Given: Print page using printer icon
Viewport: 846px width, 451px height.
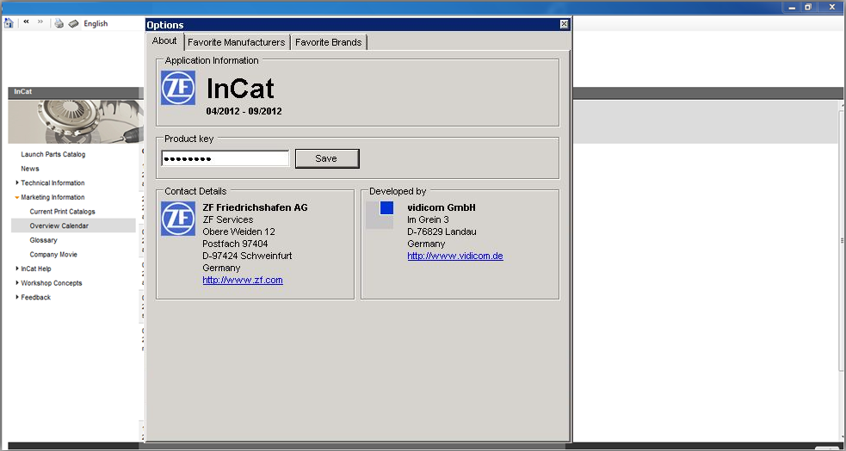Looking at the screenshot, I should click(59, 23).
